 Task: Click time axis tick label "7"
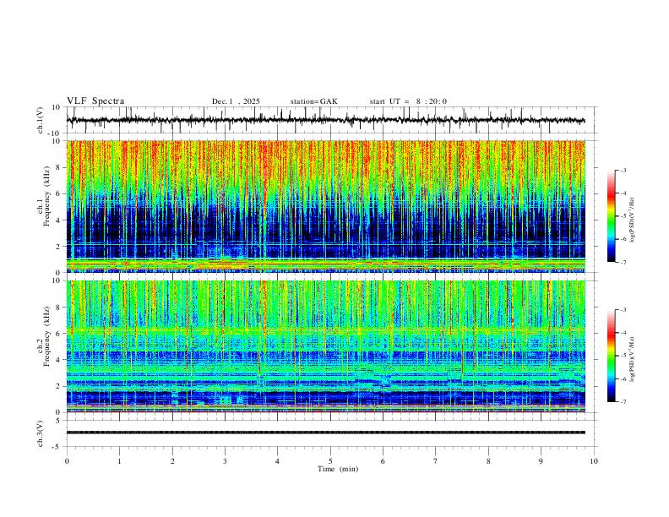(436, 461)
